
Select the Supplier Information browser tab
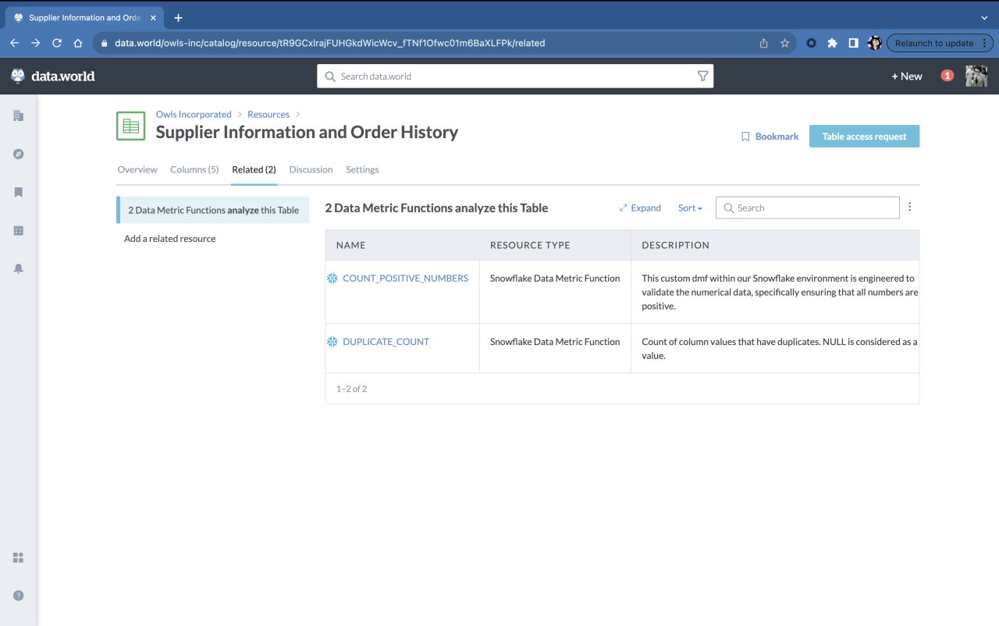pos(84,17)
